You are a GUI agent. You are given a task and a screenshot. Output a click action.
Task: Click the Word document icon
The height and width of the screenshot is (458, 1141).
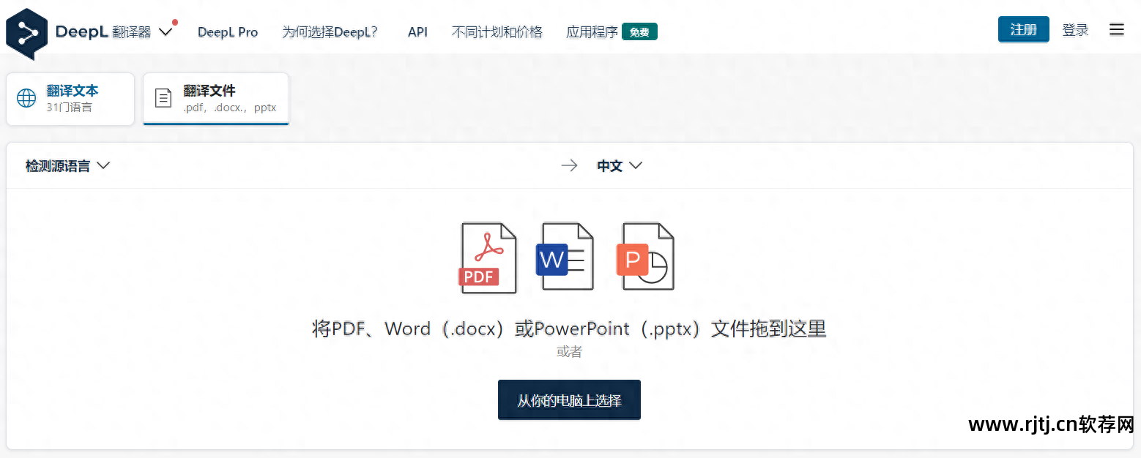(565, 258)
